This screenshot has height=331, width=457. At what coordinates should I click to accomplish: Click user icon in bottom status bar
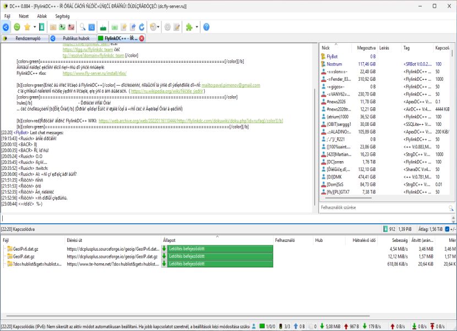click(x=254, y=327)
